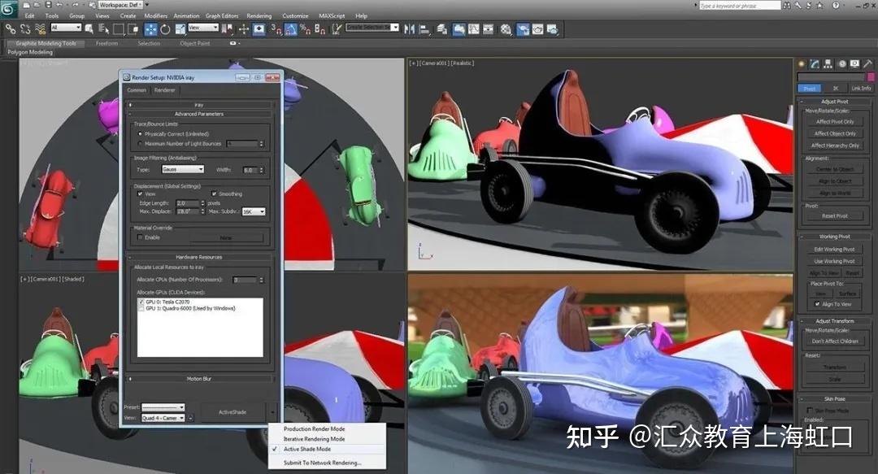The width and height of the screenshot is (878, 474).
Task: Click the Mirror tool icon
Action: (x=409, y=29)
